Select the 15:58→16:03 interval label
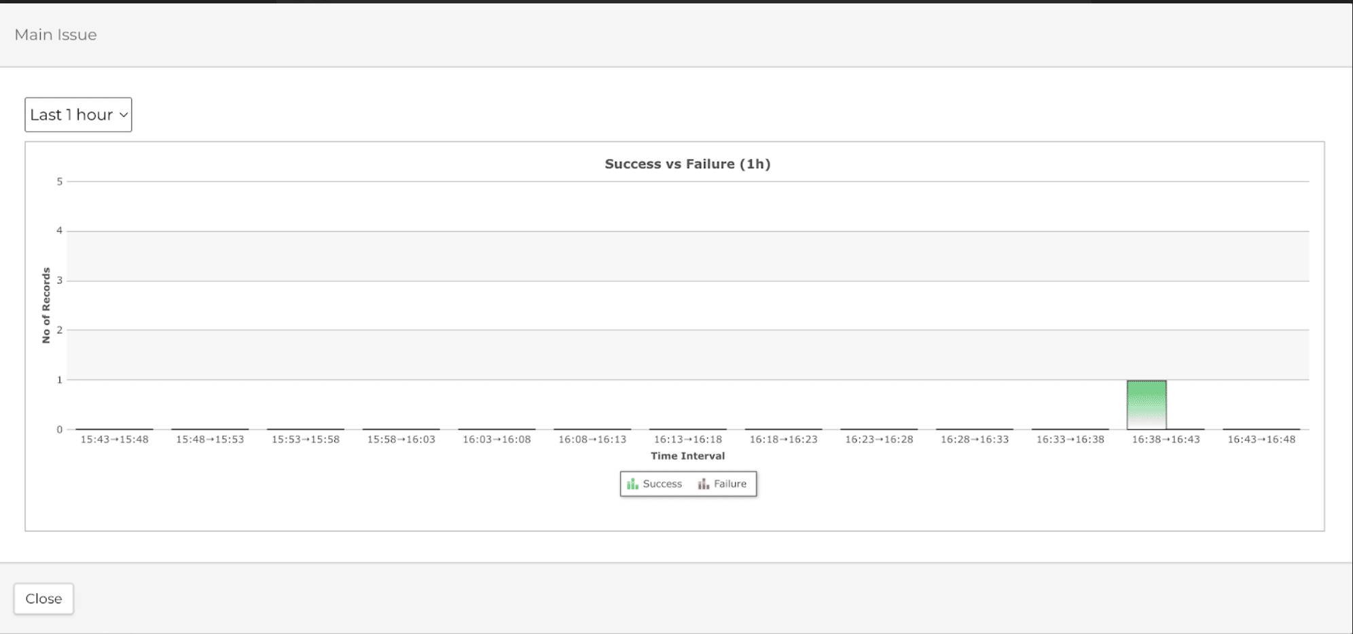Screen dimensions: 1353x634 401,440
